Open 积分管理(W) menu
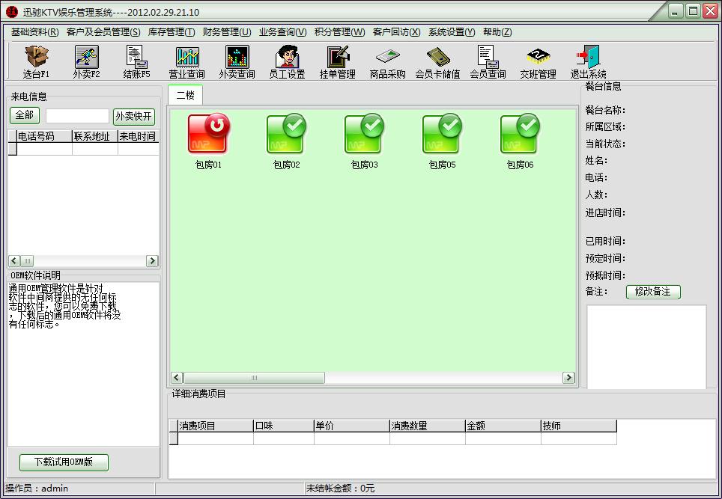 (340, 32)
